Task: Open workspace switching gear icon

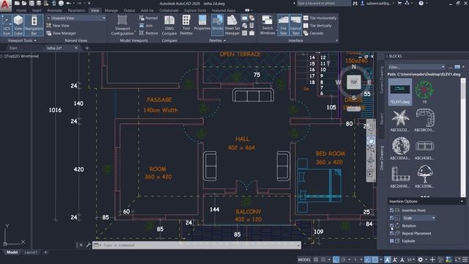Action: click(x=420, y=260)
